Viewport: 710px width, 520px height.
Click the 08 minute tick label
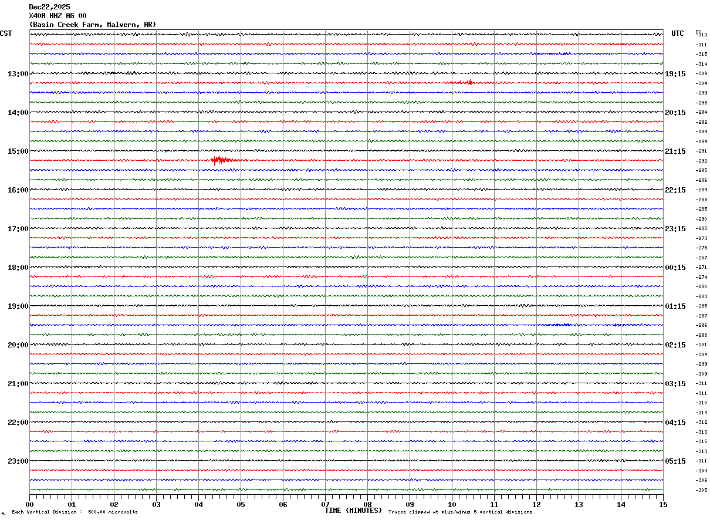coord(367,504)
